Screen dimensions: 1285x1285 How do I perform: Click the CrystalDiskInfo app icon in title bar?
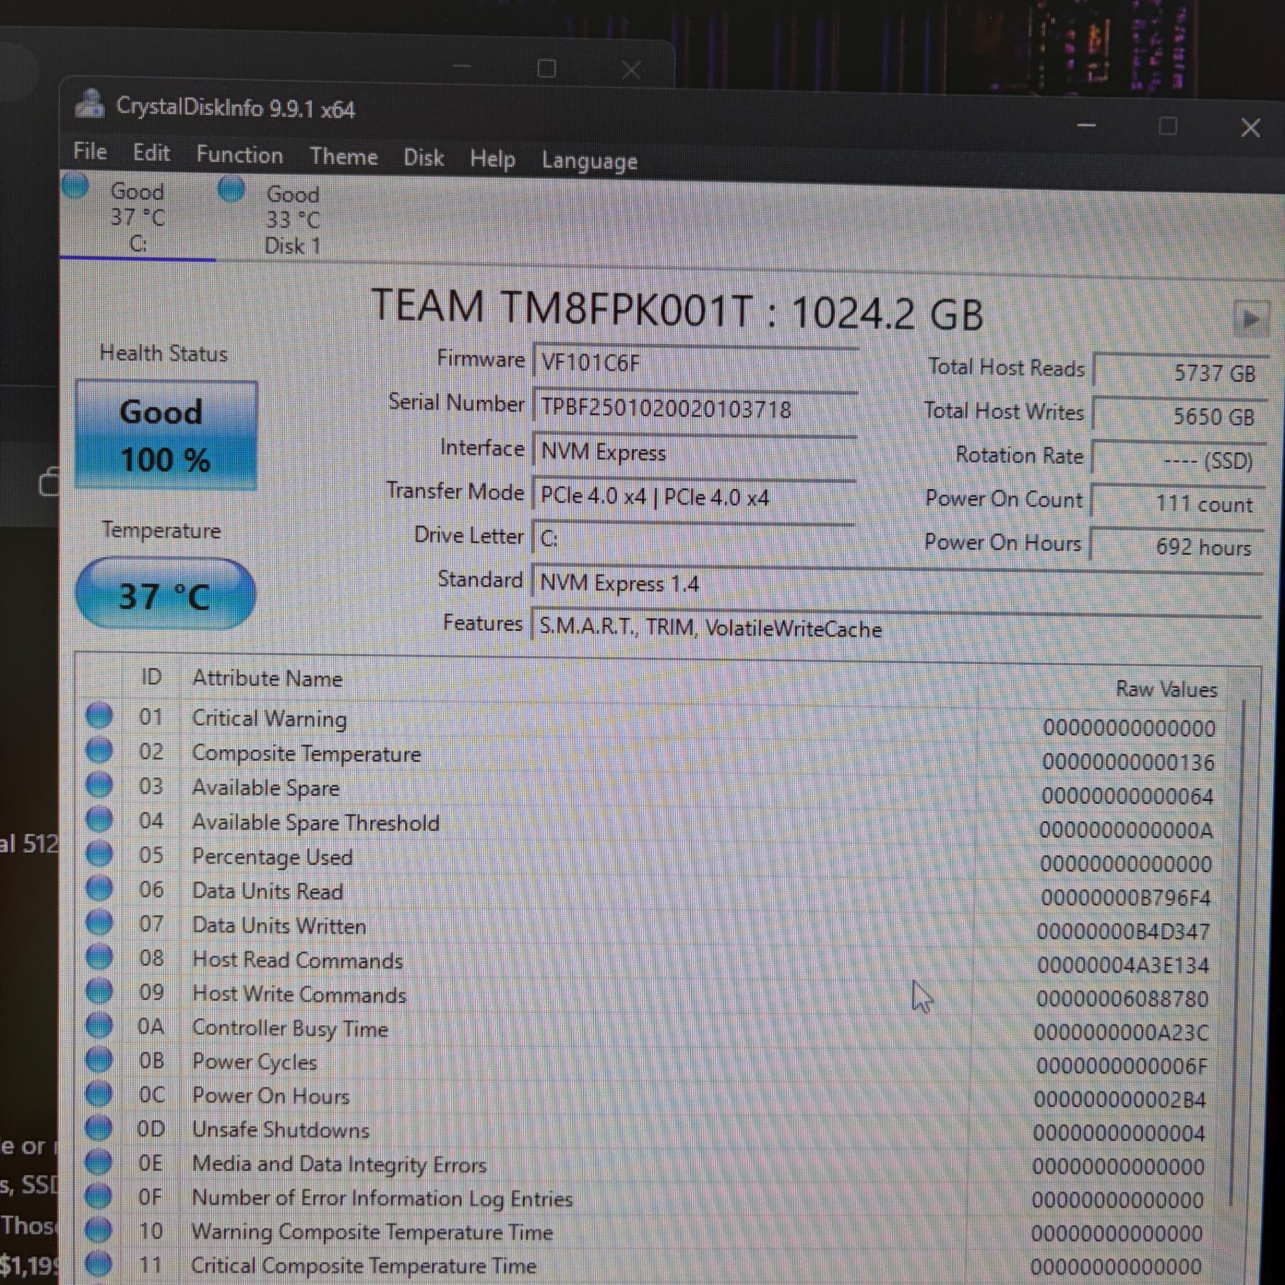89,104
